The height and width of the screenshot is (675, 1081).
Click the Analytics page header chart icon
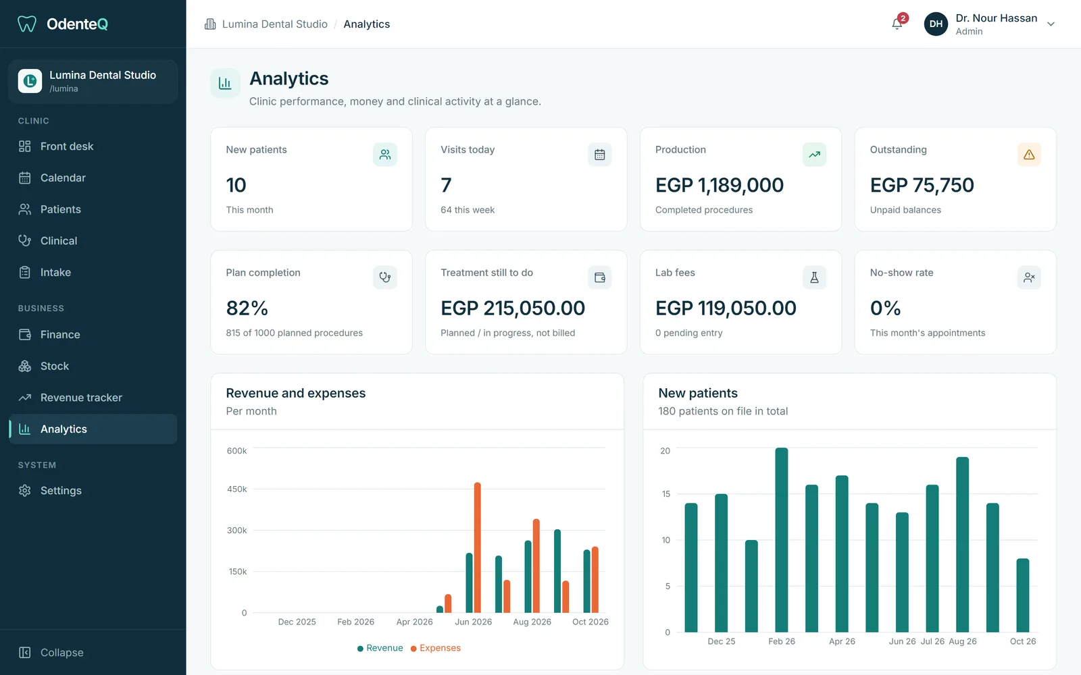[225, 84]
